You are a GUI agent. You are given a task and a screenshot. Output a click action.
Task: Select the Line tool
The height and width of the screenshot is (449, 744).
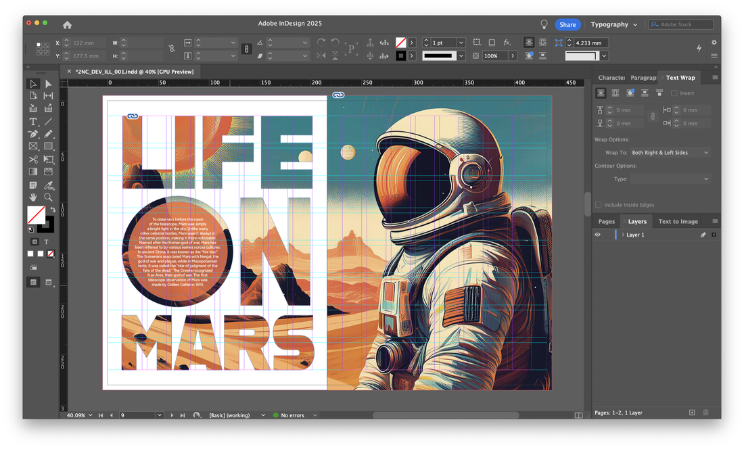pos(49,122)
